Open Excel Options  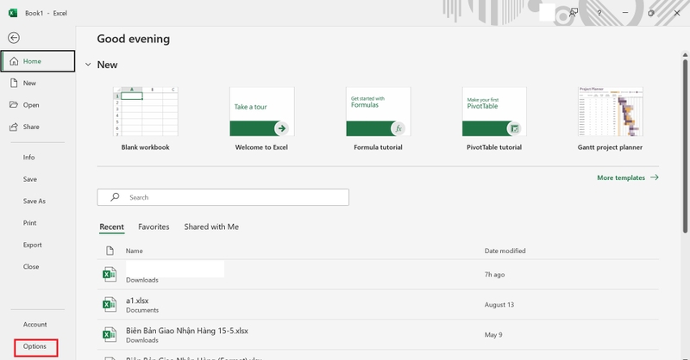click(35, 347)
